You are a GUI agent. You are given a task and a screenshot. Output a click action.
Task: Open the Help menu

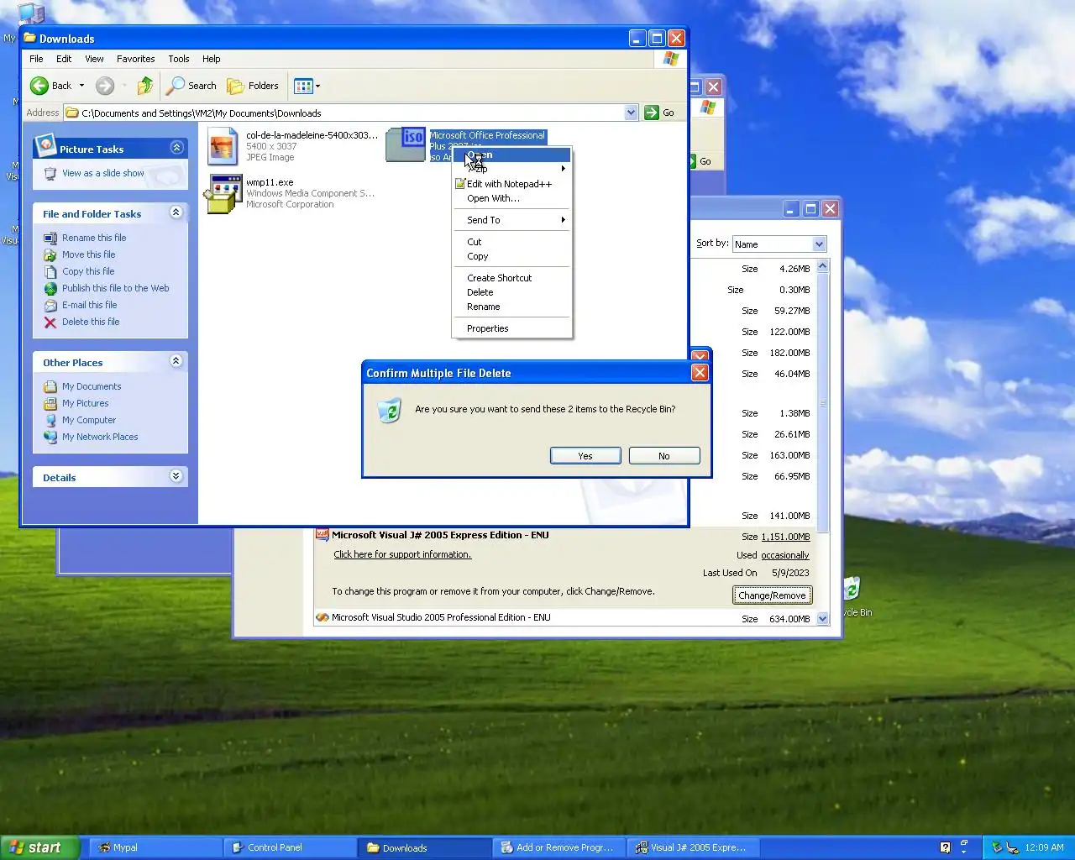point(211,59)
